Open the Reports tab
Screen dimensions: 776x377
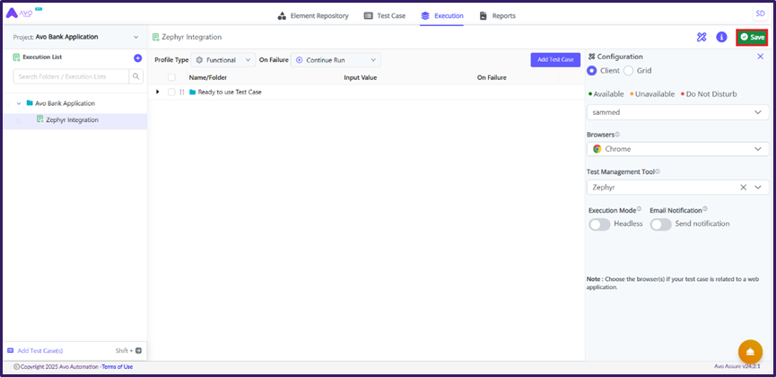pyautogui.click(x=498, y=16)
